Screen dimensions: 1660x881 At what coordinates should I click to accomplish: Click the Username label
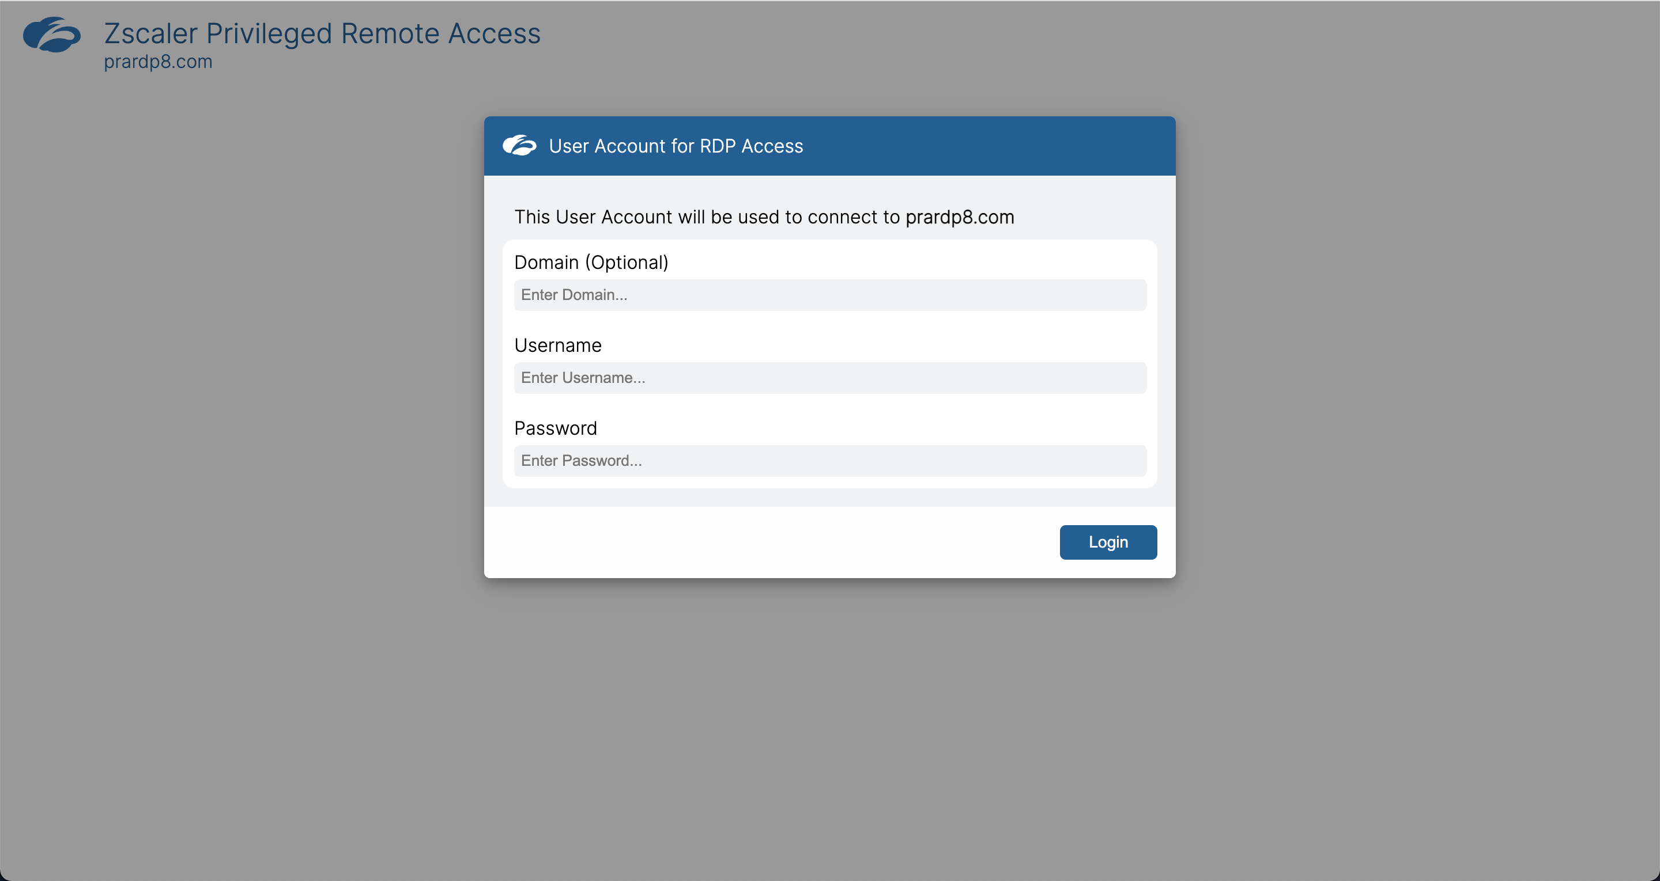557,345
